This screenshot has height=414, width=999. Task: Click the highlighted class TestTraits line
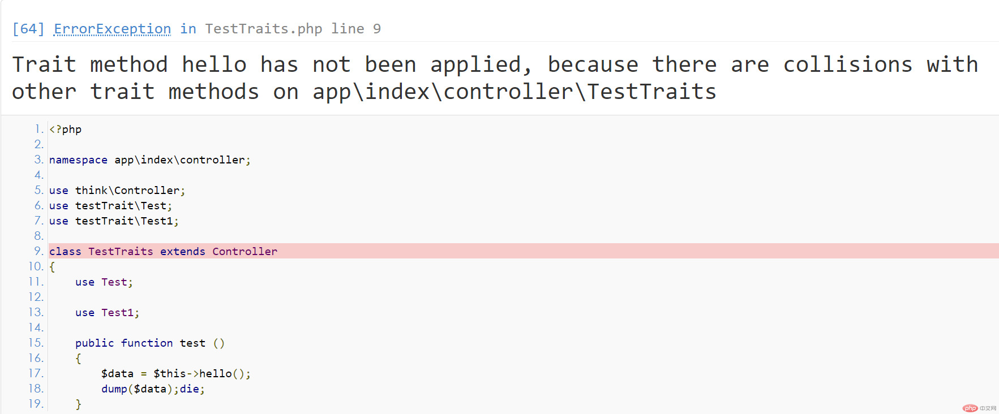coord(524,251)
